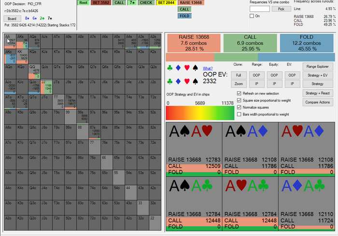
Task: Switch view to Strategy + React
Action: 318,93
